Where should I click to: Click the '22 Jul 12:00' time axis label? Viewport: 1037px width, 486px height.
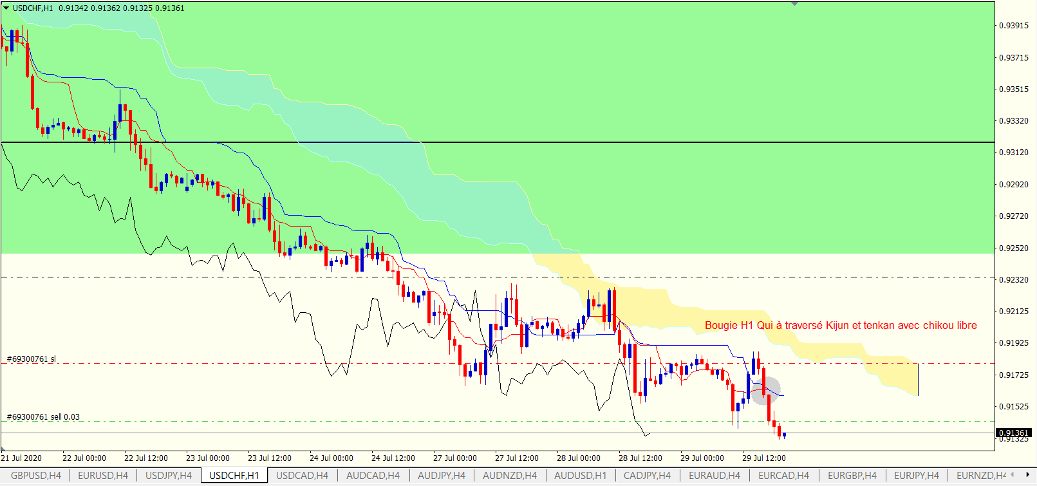pyautogui.click(x=146, y=458)
